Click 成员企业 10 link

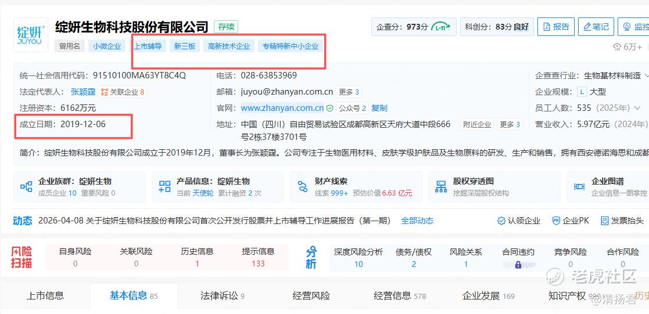pos(57,193)
